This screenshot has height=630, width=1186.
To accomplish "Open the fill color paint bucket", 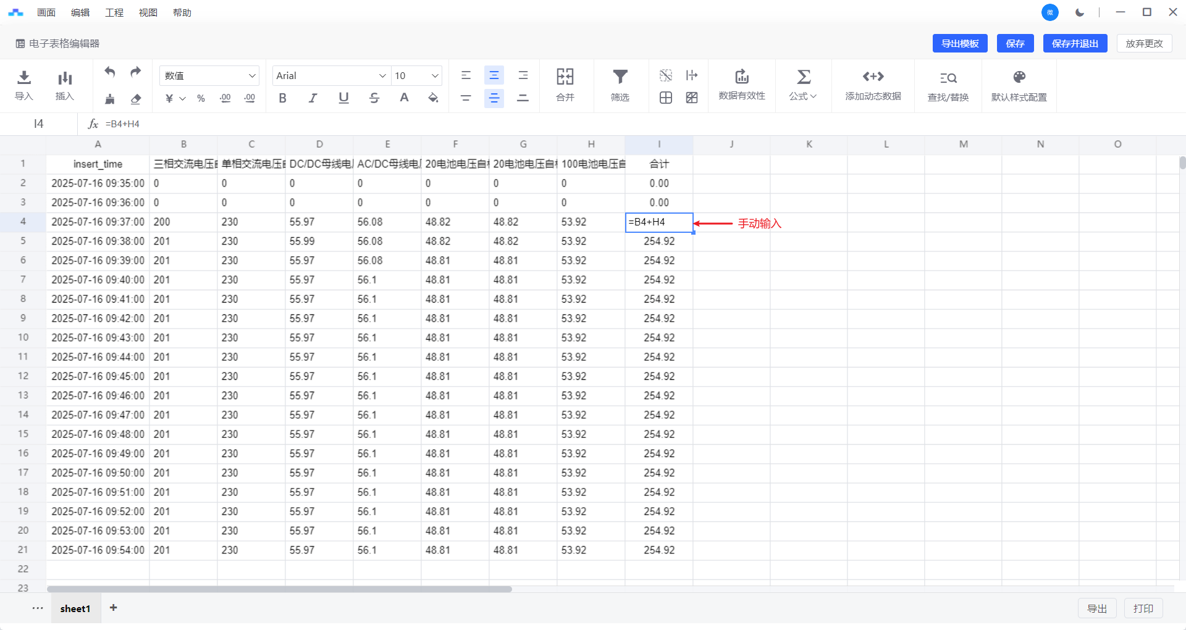I will [x=433, y=98].
